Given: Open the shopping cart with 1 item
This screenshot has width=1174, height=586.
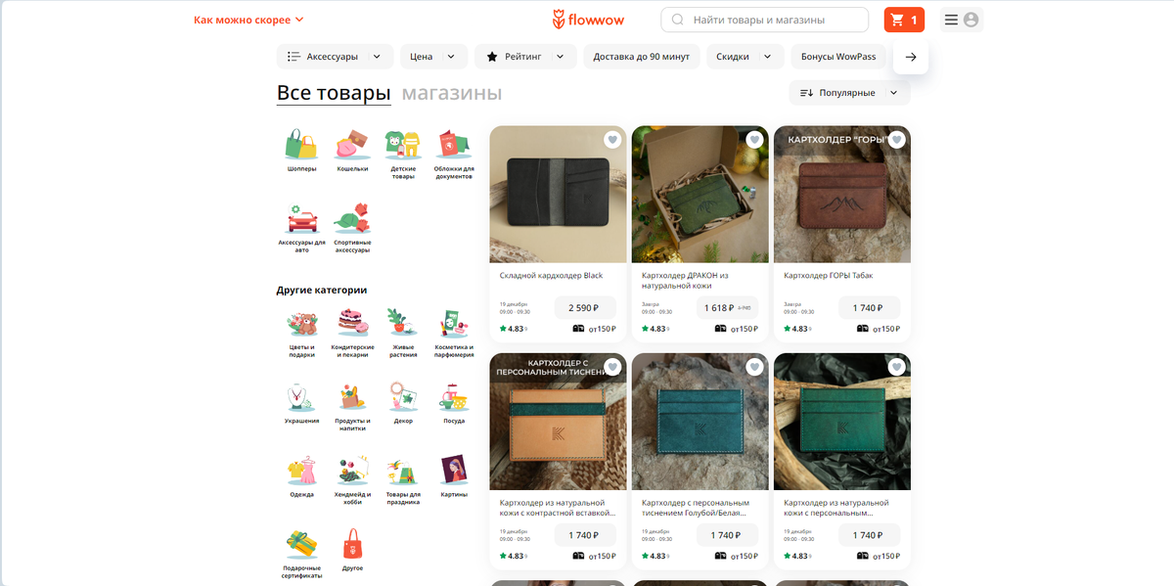Looking at the screenshot, I should click(904, 20).
